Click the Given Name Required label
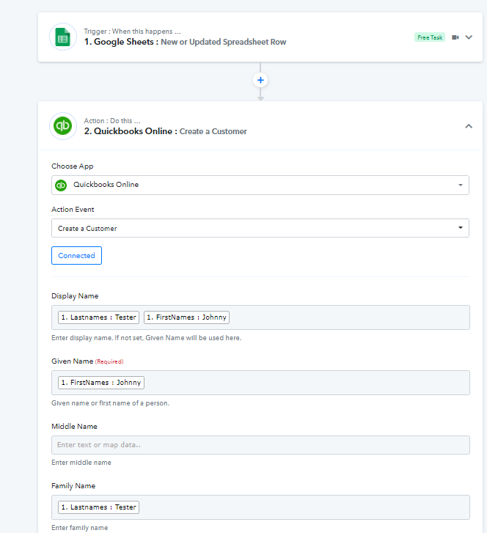The image size is (487, 533). [x=87, y=361]
